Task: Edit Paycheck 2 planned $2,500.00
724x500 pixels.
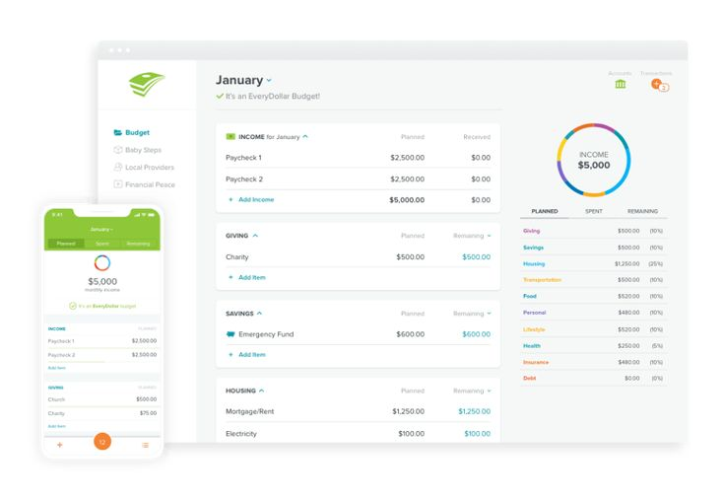Action: tap(407, 179)
